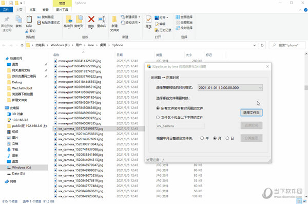Click the 新建文件夹 (new folder) icon
Image resolution: width=308 pixels, height=204 pixels.
tap(114, 20)
